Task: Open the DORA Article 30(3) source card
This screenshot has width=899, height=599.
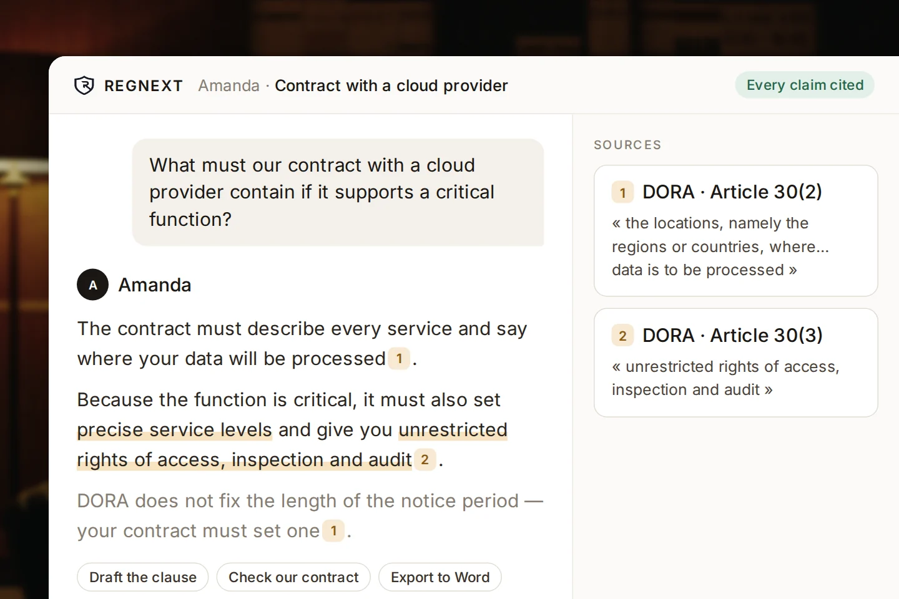Action: (x=736, y=363)
